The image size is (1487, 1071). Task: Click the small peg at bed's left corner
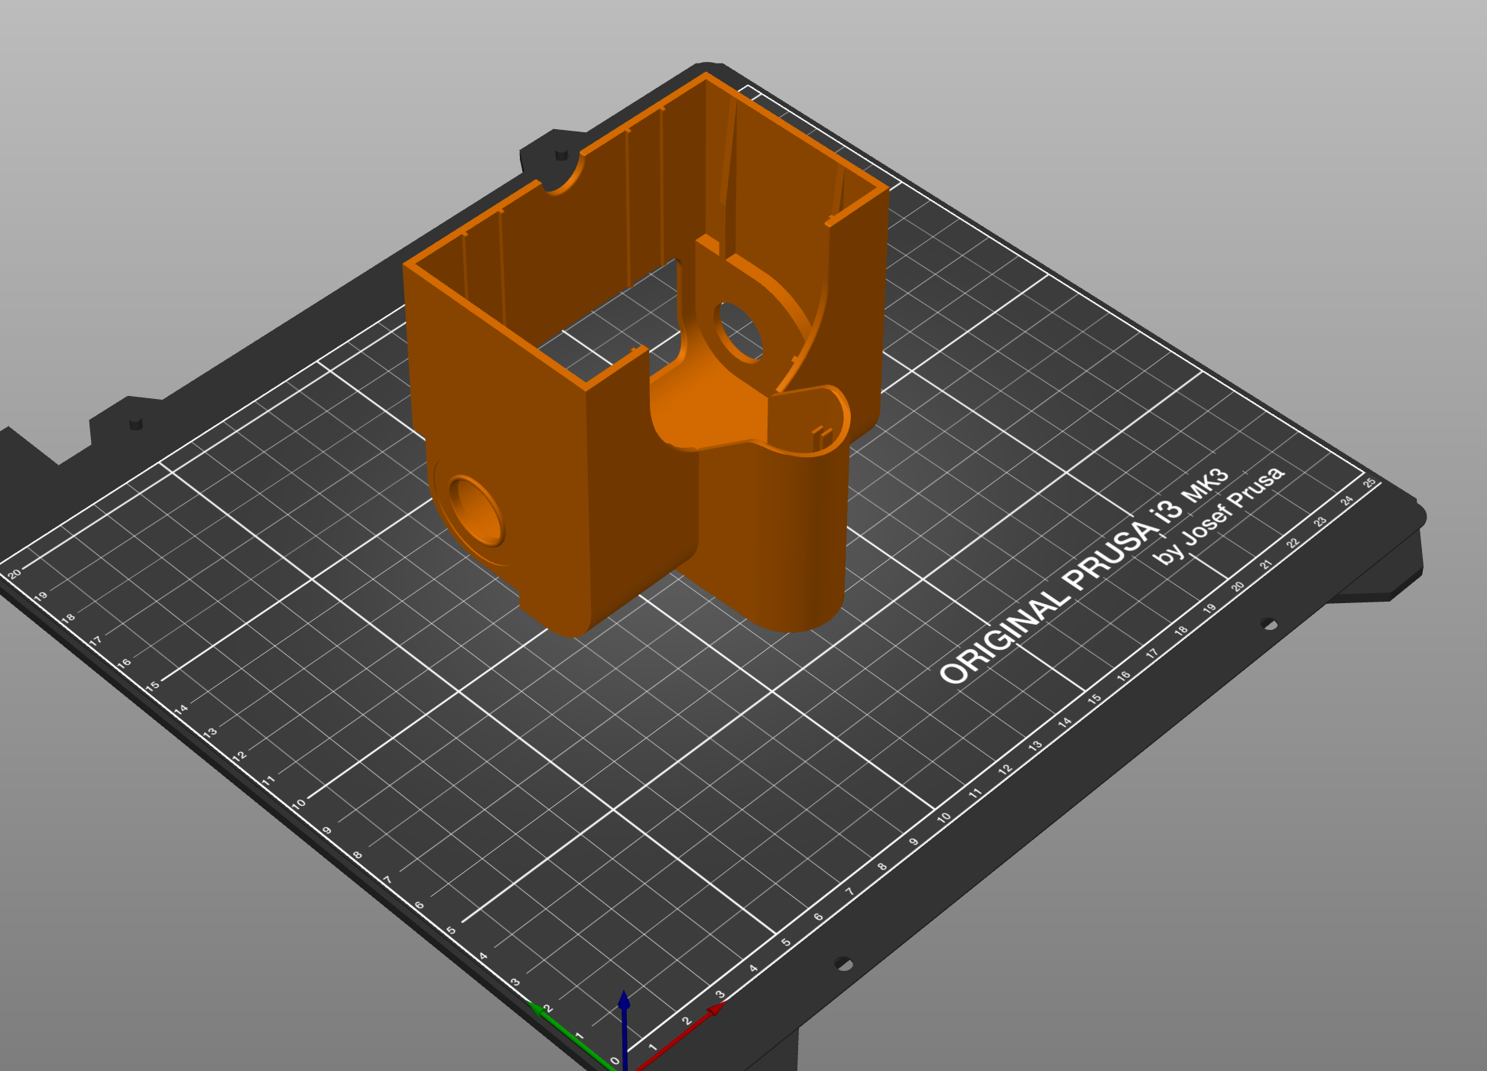(x=135, y=423)
